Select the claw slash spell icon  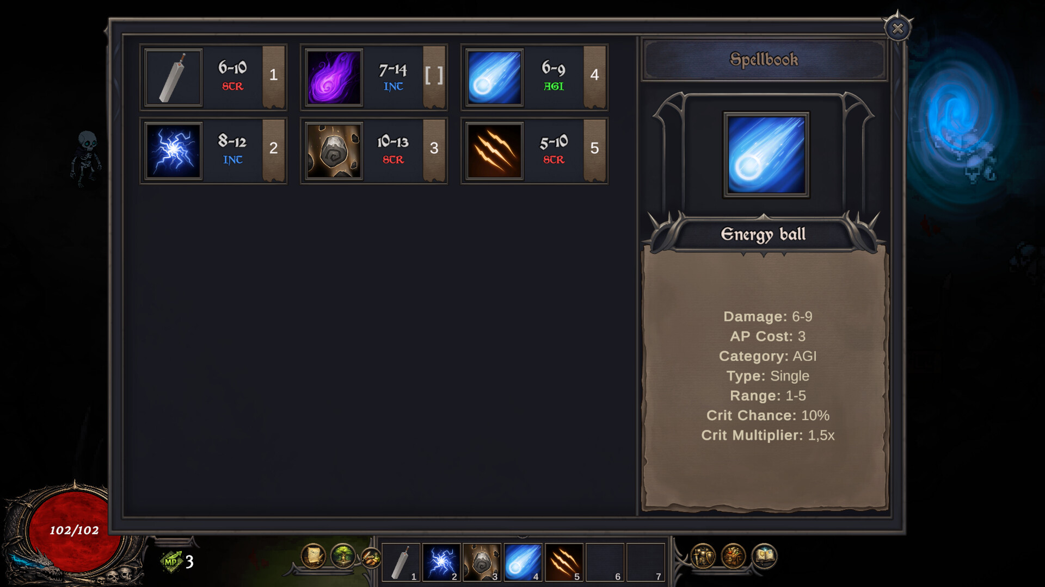point(494,151)
